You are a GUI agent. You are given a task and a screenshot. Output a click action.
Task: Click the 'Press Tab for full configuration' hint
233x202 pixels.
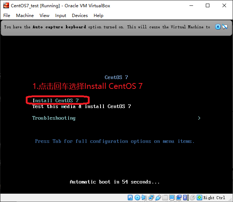pyautogui.click(x=115, y=141)
